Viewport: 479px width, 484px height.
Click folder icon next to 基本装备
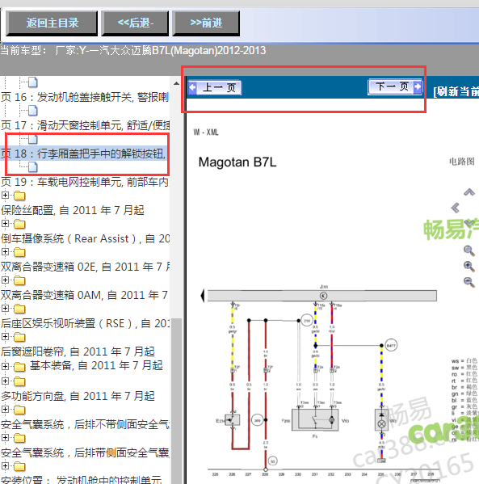[19, 367]
